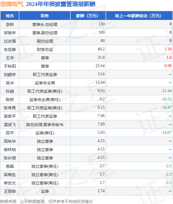The image size is (173, 204).
Task: Click the title 监事会主席(离任)
Action: click(45, 100)
